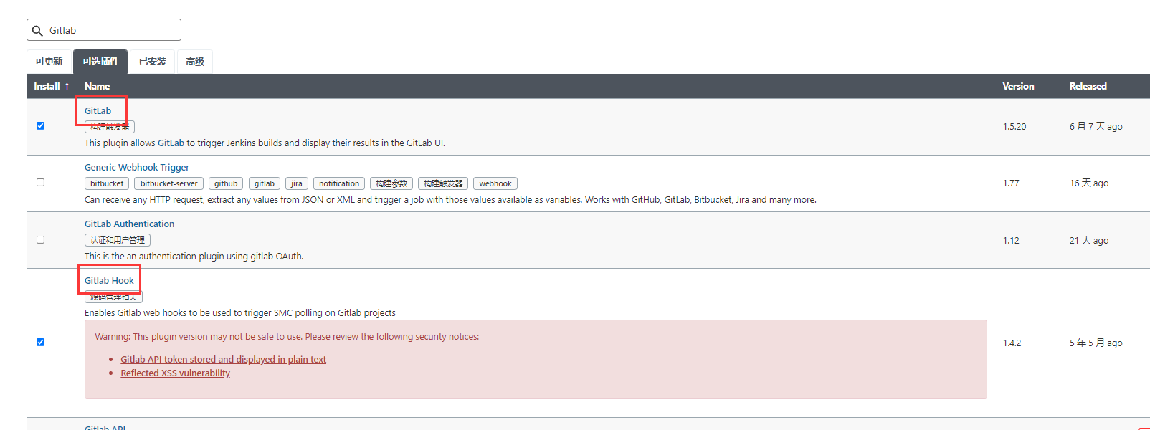Click the bitbucket-server tag
This screenshot has width=1150, height=430.
(168, 183)
